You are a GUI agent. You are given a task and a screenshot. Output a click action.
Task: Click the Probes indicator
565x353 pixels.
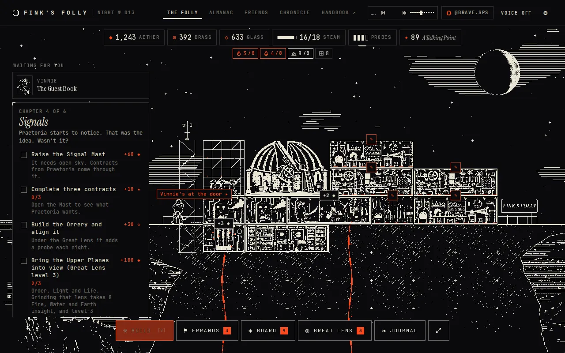pos(372,38)
